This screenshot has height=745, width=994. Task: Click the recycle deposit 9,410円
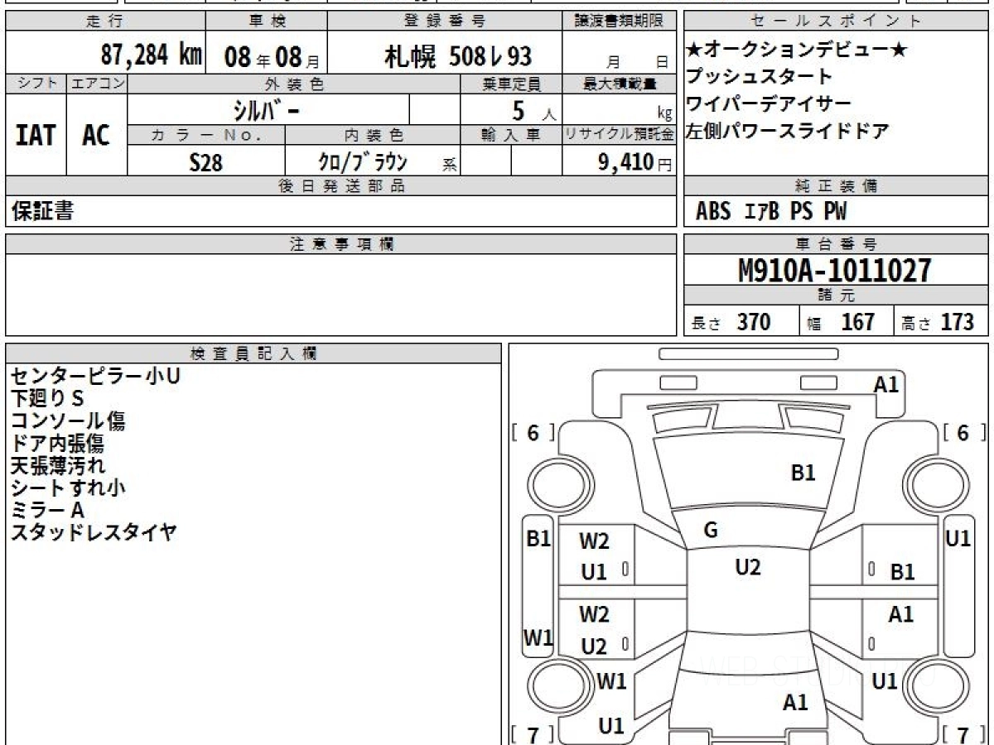[635, 162]
